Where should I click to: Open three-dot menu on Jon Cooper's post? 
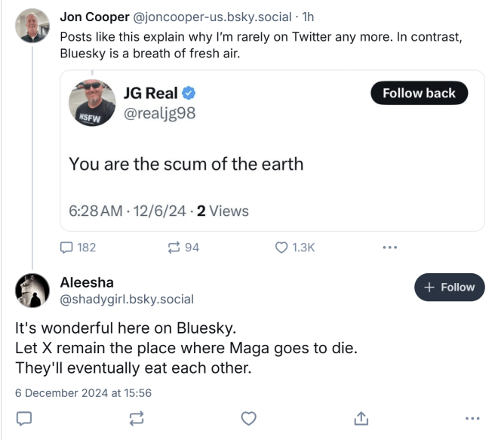[x=389, y=247]
